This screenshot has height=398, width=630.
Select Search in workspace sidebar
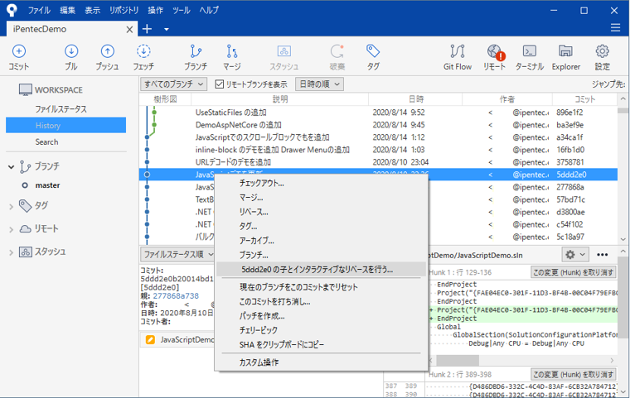[46, 141]
